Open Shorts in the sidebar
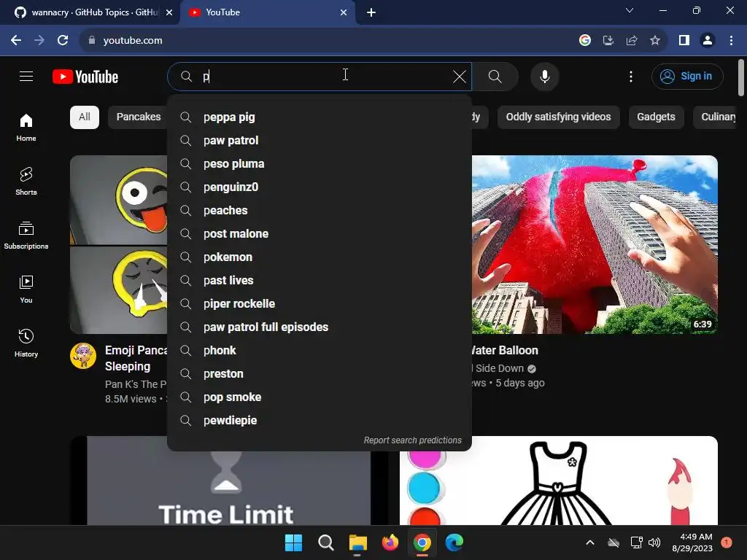This screenshot has width=747, height=560. pos(26,181)
